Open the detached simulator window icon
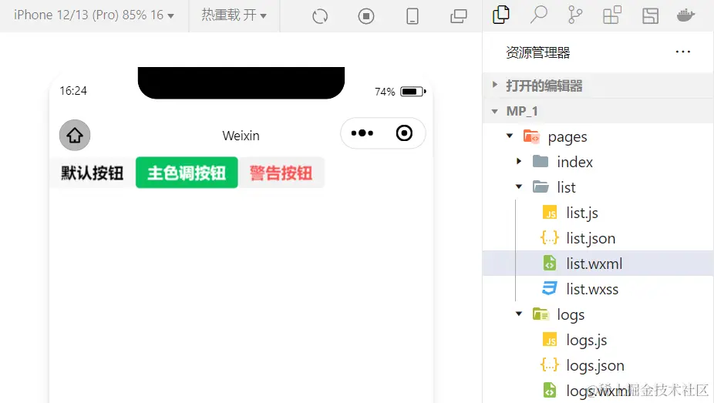Image resolution: width=714 pixels, height=403 pixels. 459,16
